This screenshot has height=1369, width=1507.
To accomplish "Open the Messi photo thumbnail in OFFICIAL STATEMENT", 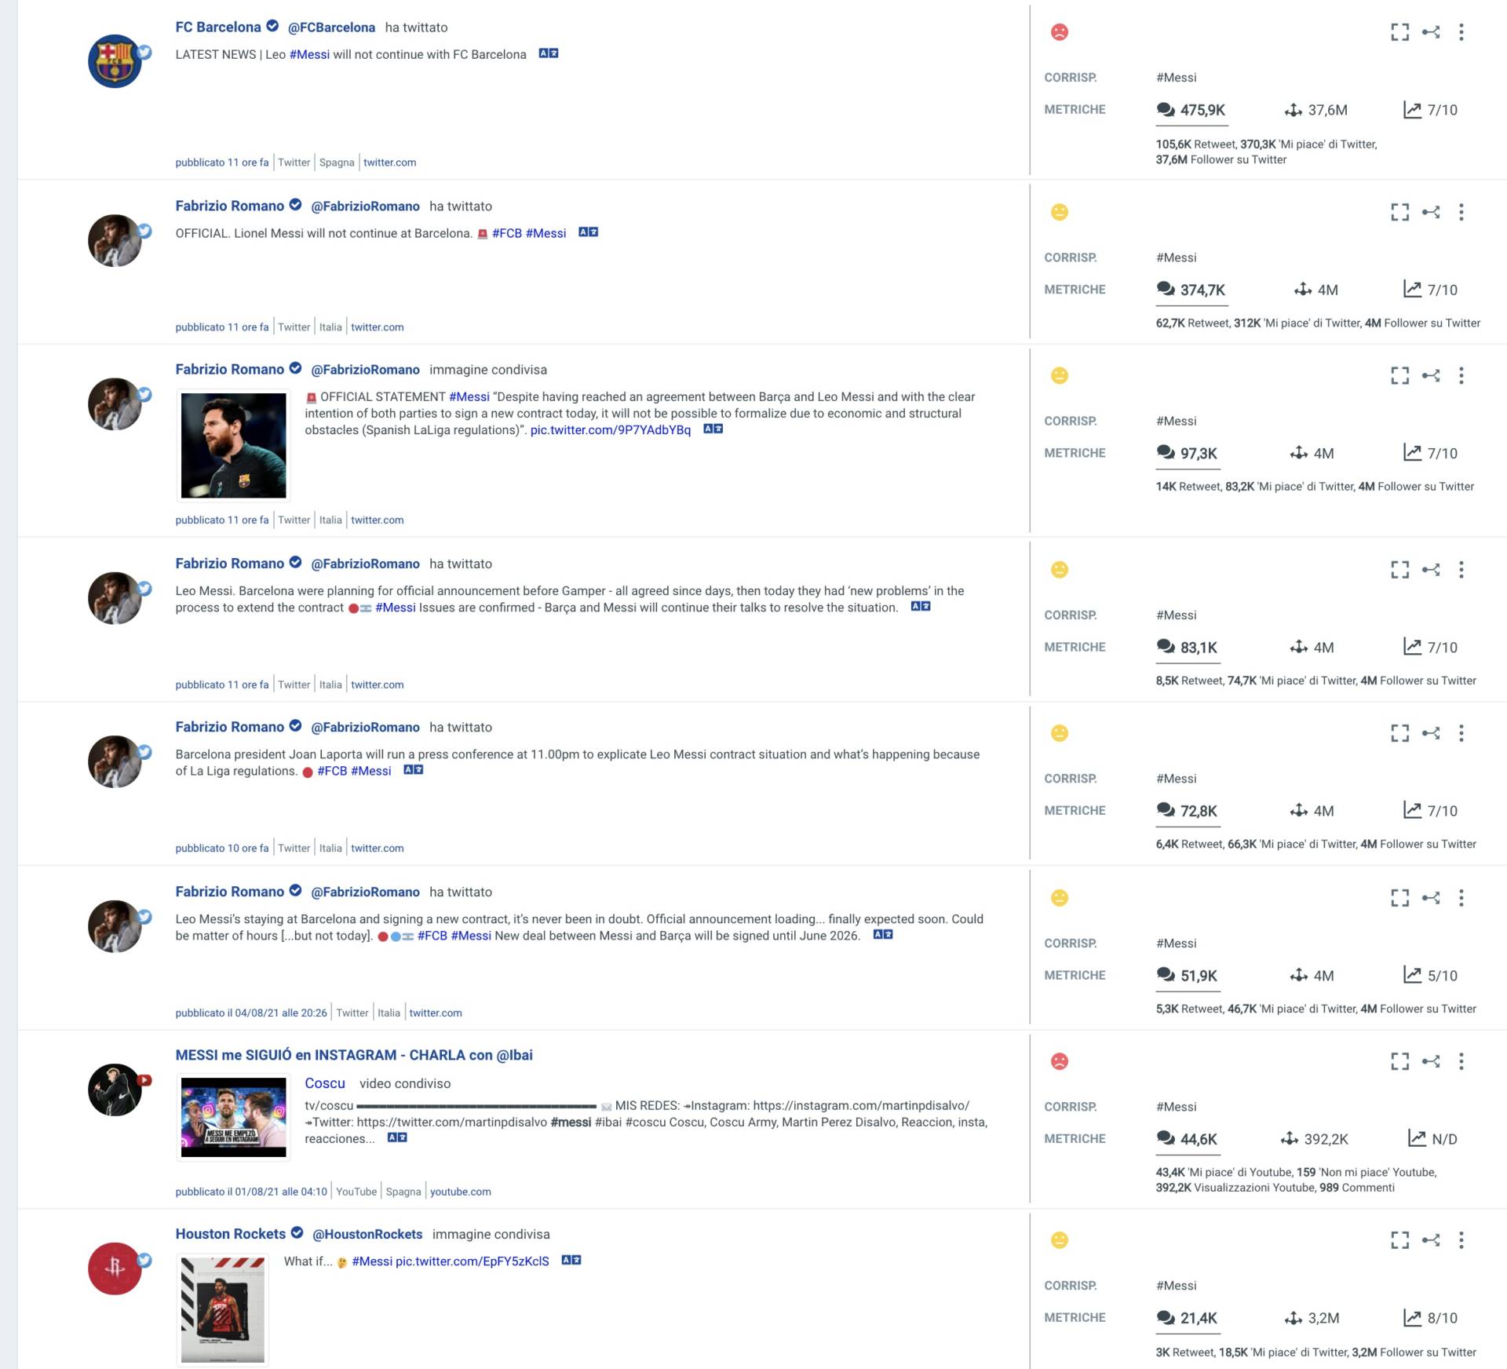I will tap(234, 445).
